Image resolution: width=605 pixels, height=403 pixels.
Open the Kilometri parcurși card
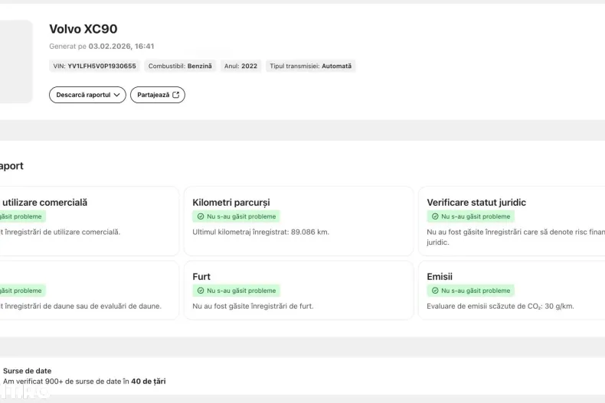coord(299,221)
